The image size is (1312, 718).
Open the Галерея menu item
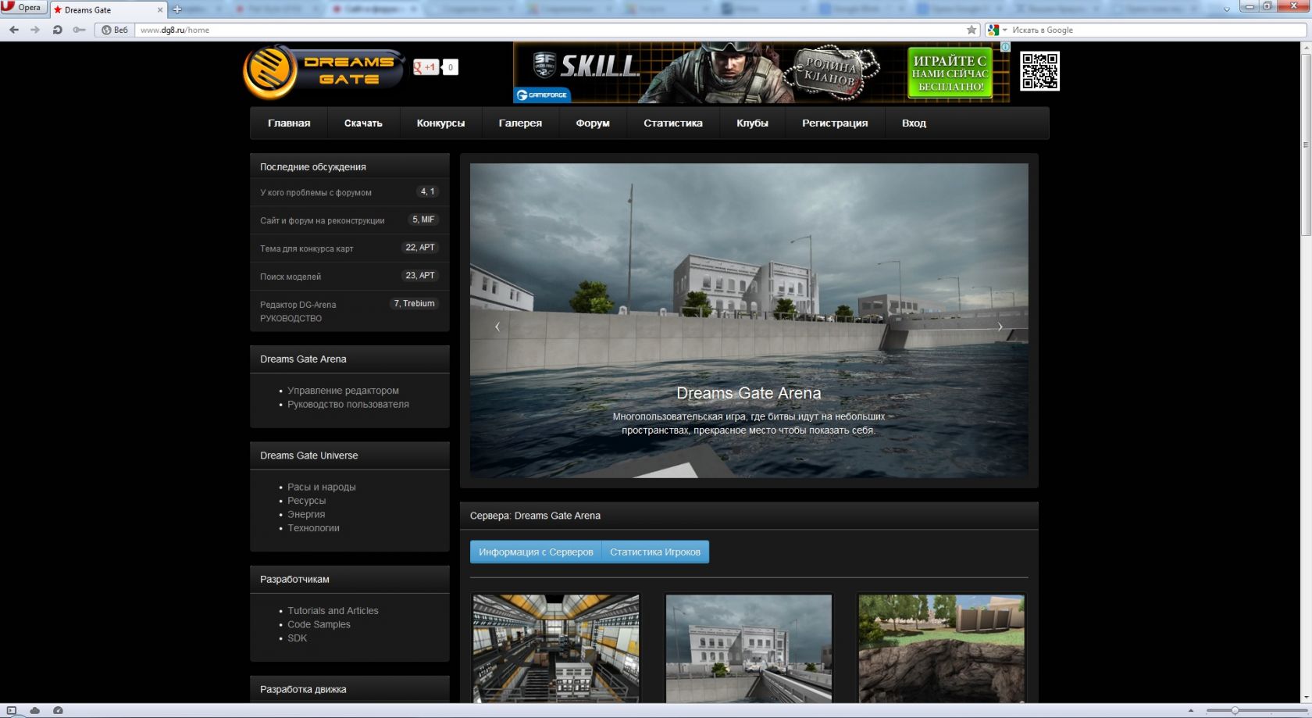pyautogui.click(x=520, y=123)
